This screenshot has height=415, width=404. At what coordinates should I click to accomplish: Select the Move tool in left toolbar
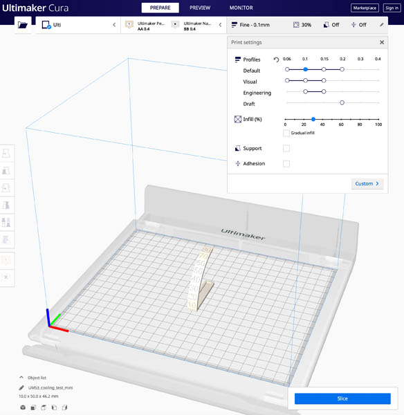pyautogui.click(x=6, y=154)
